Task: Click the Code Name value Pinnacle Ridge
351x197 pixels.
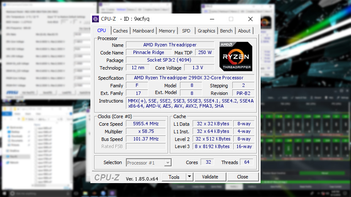Action: click(x=149, y=52)
